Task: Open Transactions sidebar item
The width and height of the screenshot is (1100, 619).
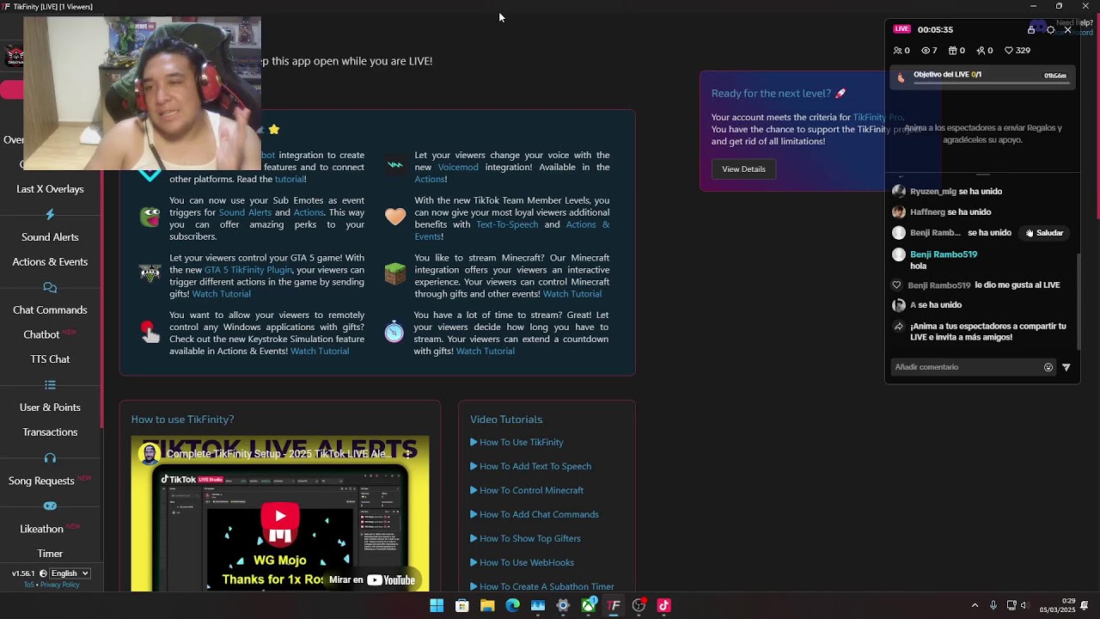Action: pos(50,432)
